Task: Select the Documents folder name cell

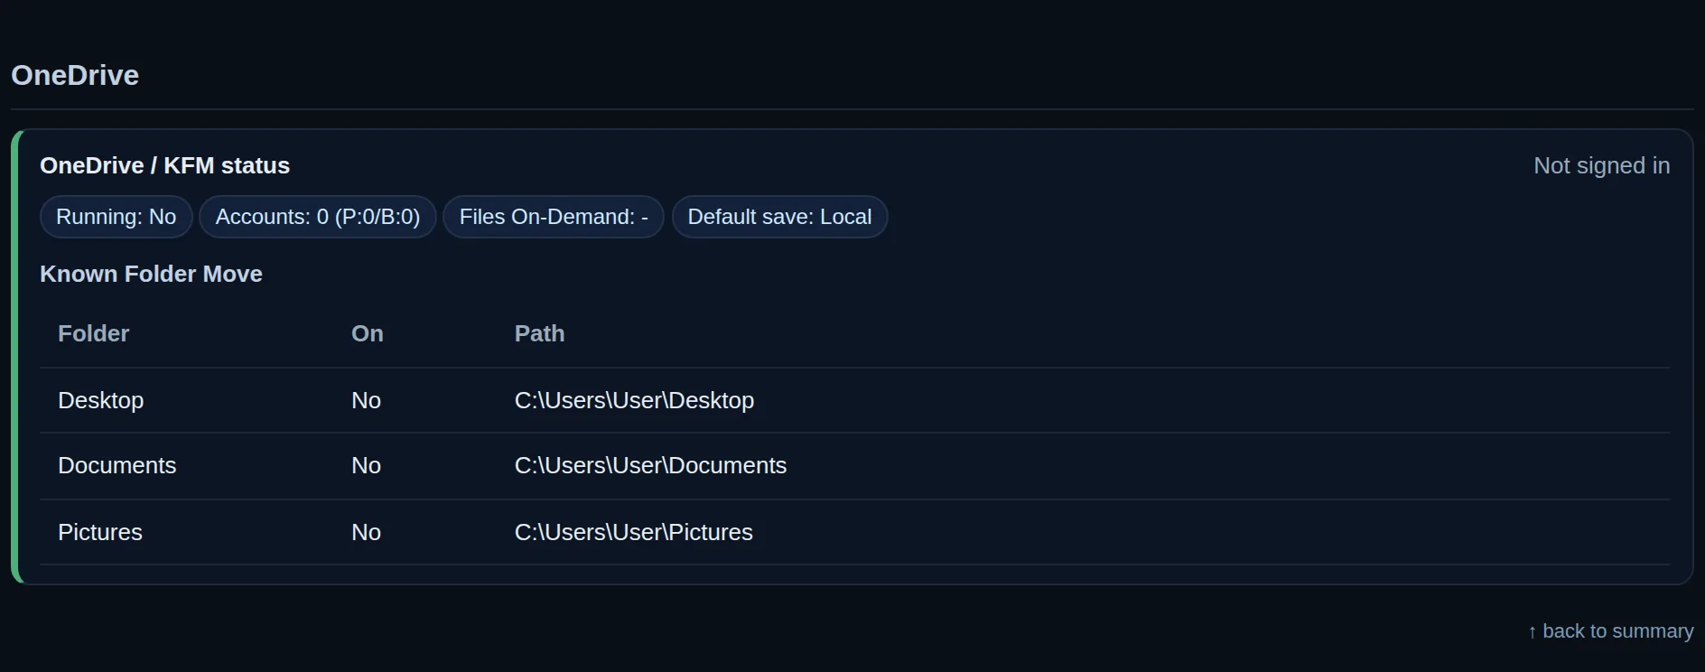Action: point(117,465)
